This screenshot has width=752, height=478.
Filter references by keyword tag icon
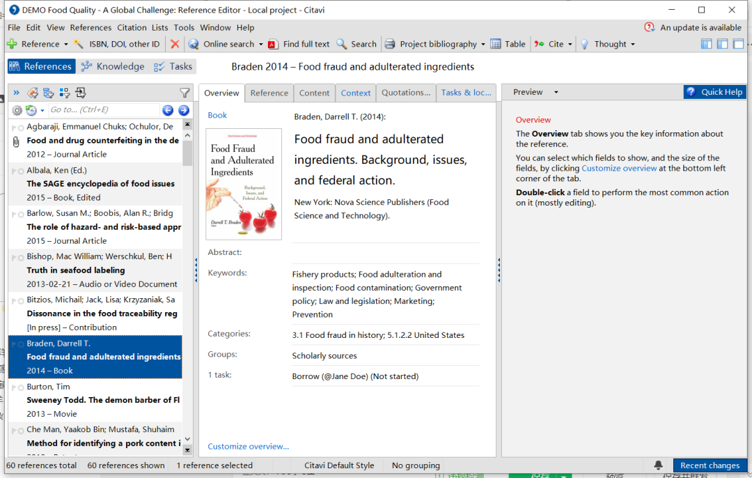(x=33, y=93)
